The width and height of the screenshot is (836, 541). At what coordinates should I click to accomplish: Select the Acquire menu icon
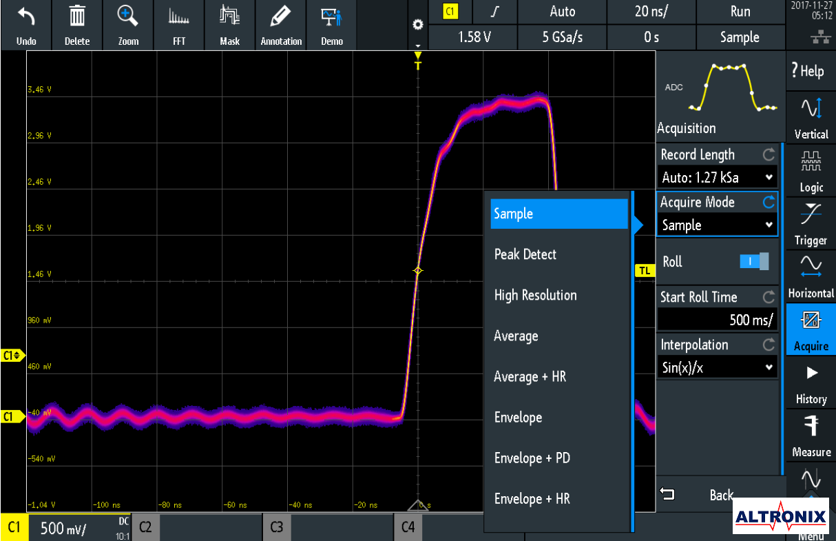click(811, 329)
